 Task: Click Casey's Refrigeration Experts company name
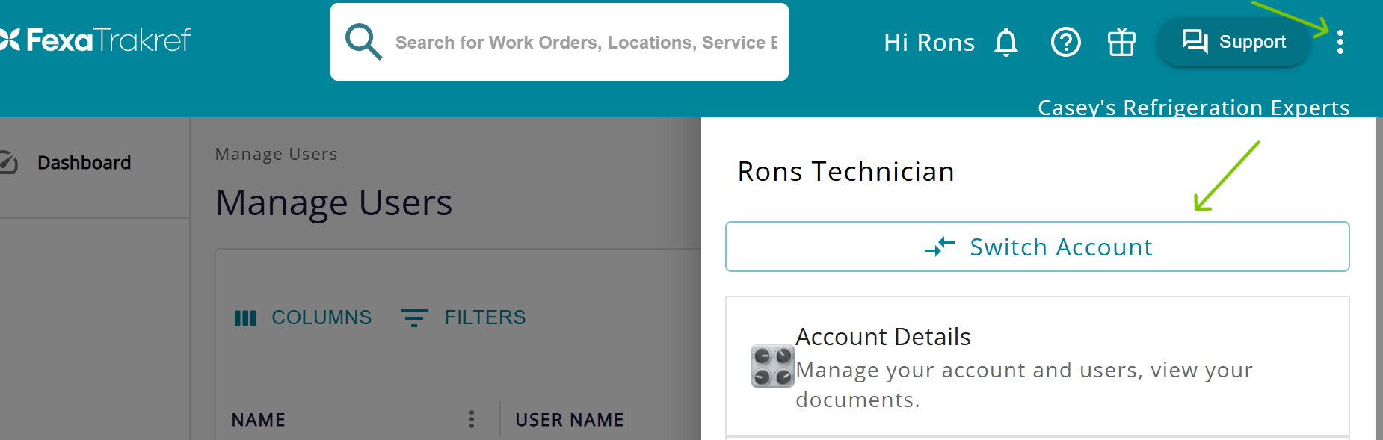point(1194,108)
